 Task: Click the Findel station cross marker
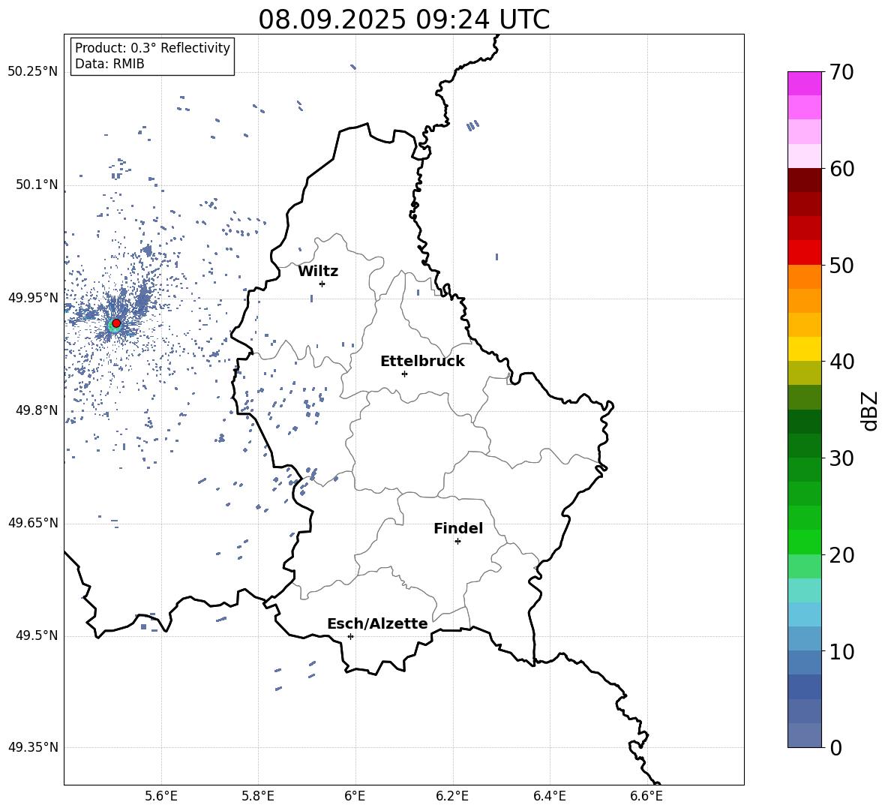[x=457, y=542]
